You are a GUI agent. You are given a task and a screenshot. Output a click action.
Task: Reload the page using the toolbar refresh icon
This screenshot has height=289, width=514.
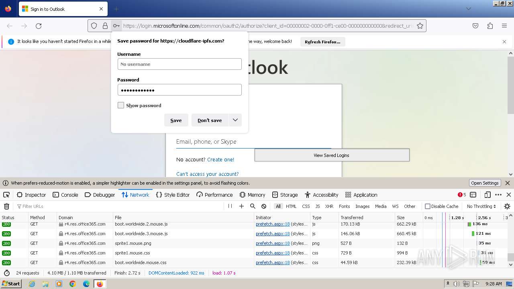tap(39, 26)
